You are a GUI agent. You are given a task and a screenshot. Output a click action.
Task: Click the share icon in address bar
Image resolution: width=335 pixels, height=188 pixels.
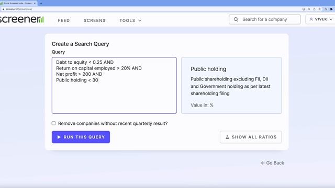(314, 9)
